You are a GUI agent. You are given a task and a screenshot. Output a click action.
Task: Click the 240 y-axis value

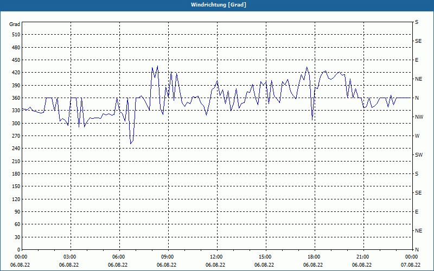[x=16, y=149]
